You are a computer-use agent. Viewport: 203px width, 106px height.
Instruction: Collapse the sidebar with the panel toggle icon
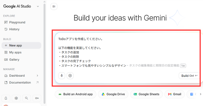(x=54, y=6)
